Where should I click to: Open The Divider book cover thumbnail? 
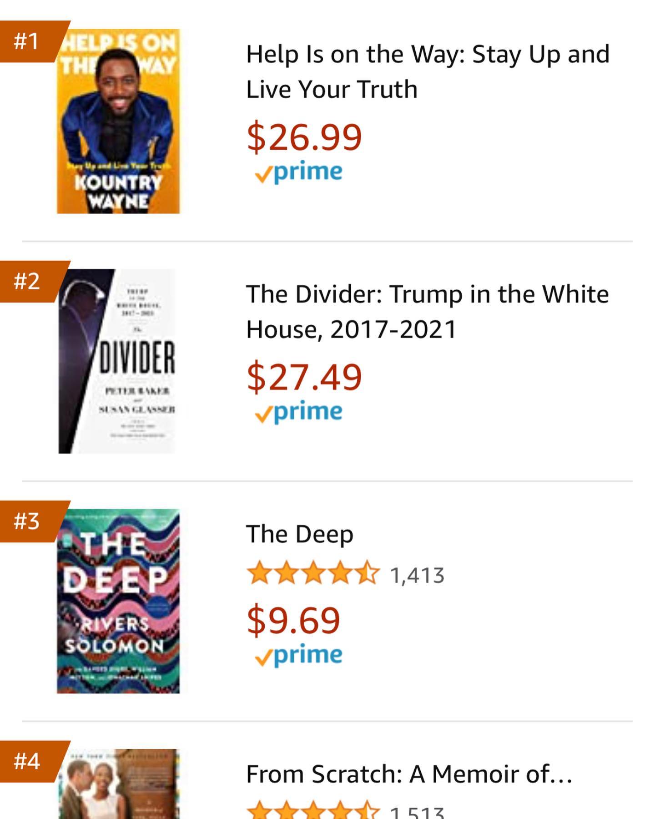click(x=117, y=361)
